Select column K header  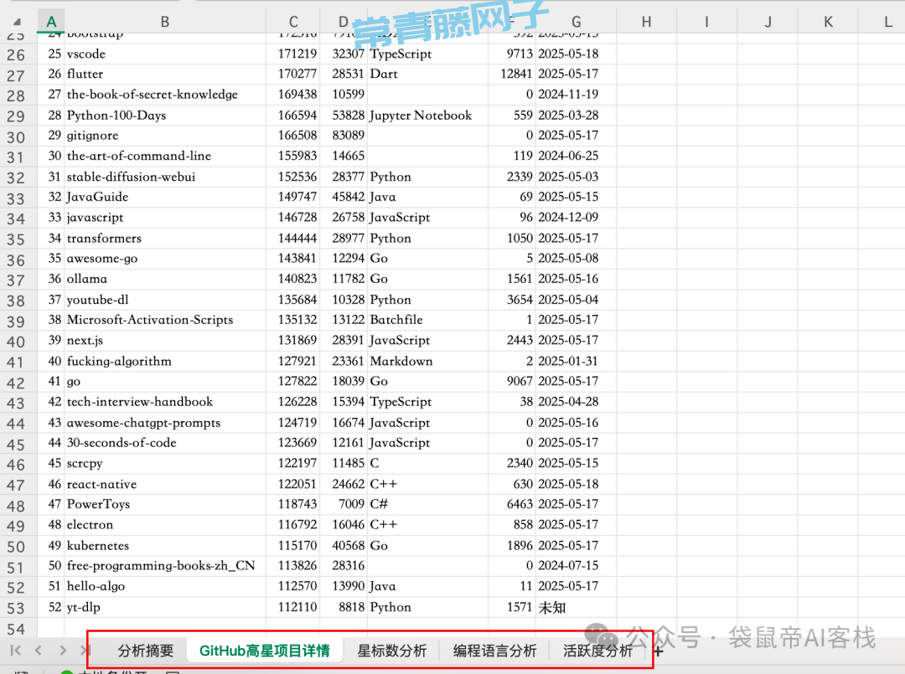pos(828,22)
